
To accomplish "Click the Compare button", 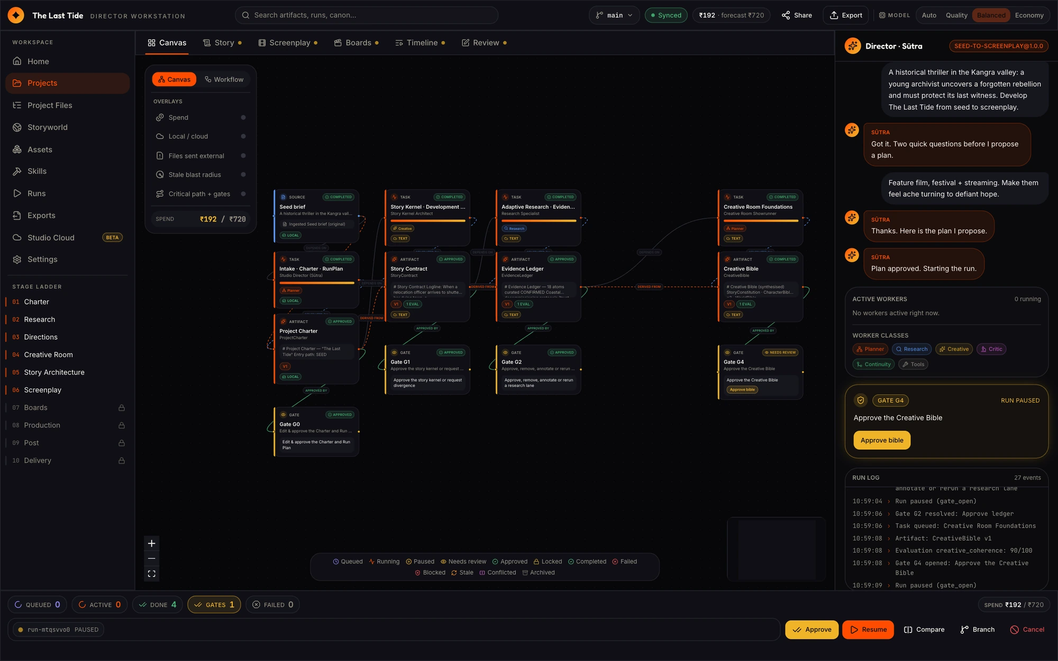I will click(x=924, y=630).
